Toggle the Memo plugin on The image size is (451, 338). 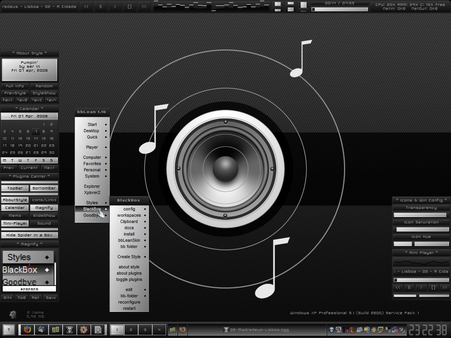click(15, 216)
